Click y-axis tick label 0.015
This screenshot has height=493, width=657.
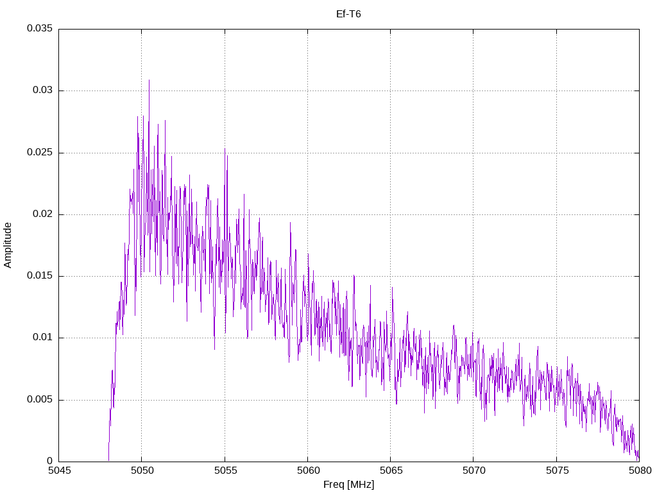click(40, 275)
